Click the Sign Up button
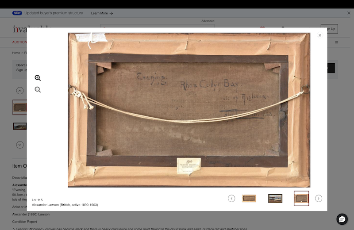Viewport: 354px width, 230px height. [x=329, y=29]
